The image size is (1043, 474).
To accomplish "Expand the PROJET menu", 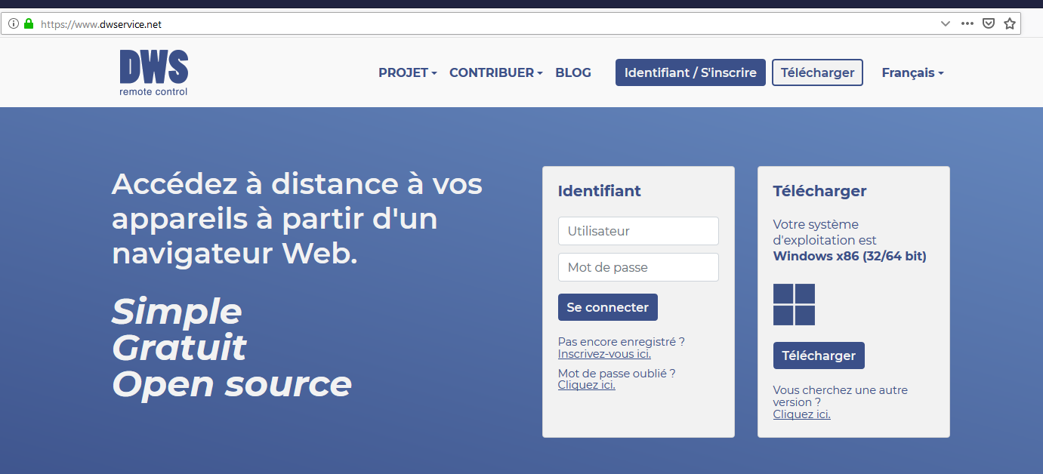I will pos(408,73).
